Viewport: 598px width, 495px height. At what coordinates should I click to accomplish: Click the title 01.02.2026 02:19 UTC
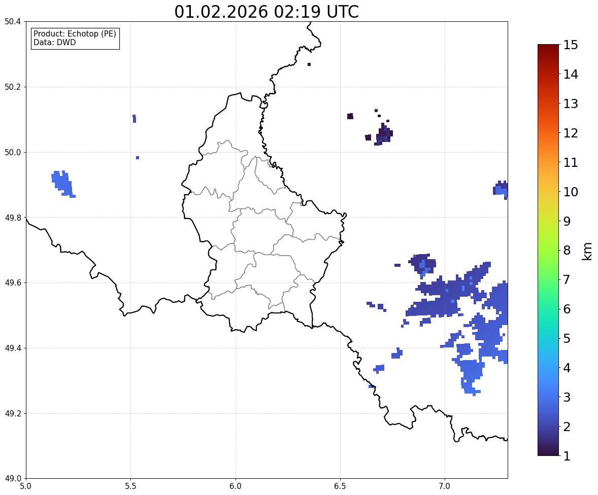[267, 12]
